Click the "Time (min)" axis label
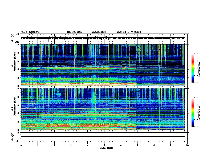The width and height of the screenshot is (211, 163). click(x=107, y=148)
